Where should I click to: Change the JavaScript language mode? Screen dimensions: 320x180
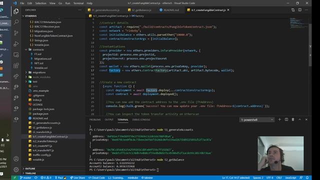pyautogui.click(x=290, y=178)
